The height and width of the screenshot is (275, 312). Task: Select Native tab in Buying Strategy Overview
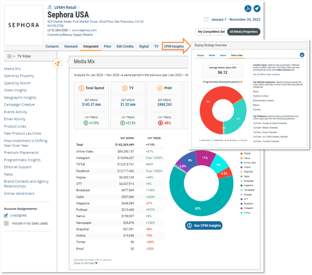pos(223,55)
